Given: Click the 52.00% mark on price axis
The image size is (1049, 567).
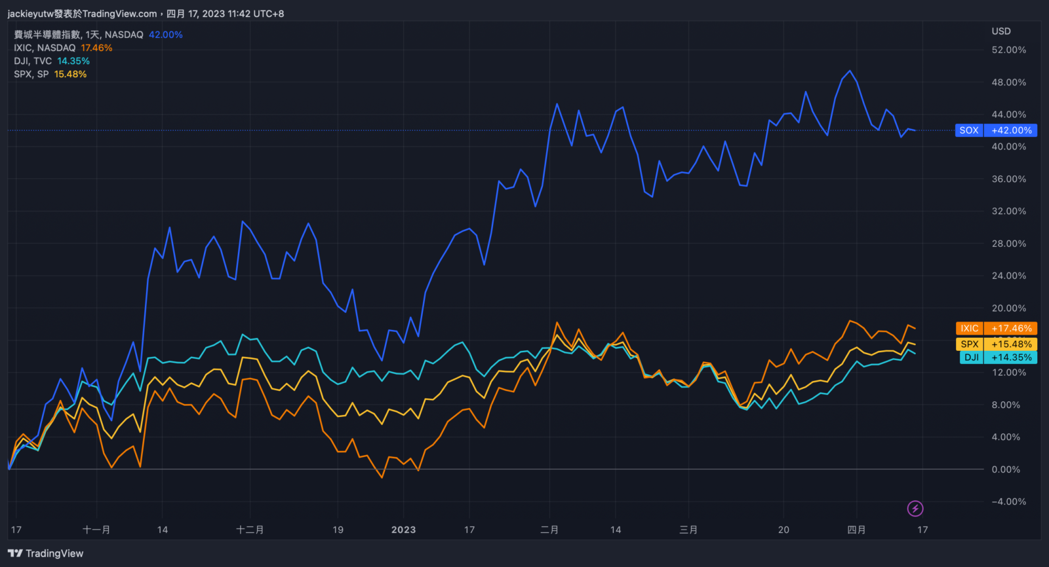Looking at the screenshot, I should (1008, 50).
